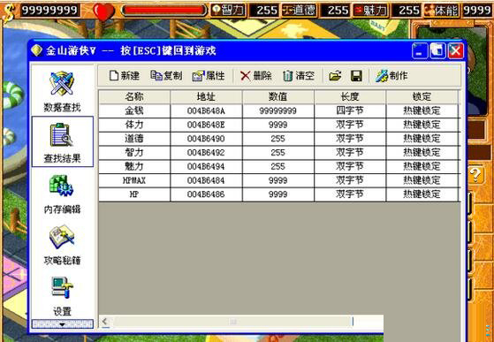Screen dimensions: 494x342
Task: Click the 名称 column header
Action: 134,97
